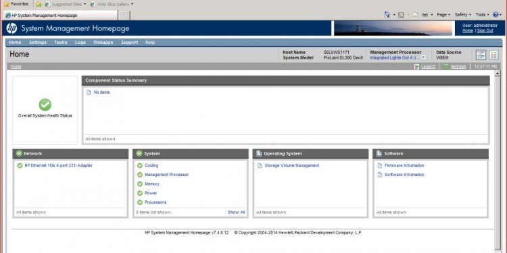Open a new browser tab

[x=124, y=15]
